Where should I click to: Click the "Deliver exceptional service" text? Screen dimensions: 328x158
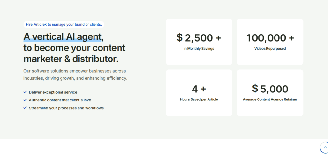click(53, 92)
